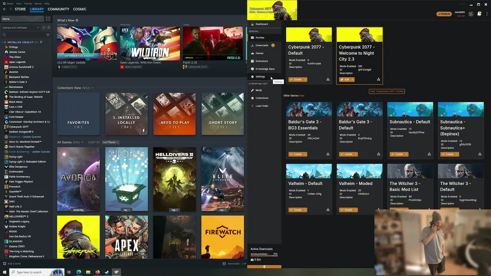This screenshot has width=491, height=276.
Task: Click network icon on Cyberpunk Default profile
Action: [x=328, y=79]
